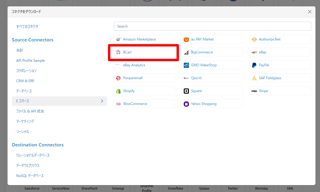Select the API Profile Sample category
The image size is (320, 192).
click(x=30, y=61)
